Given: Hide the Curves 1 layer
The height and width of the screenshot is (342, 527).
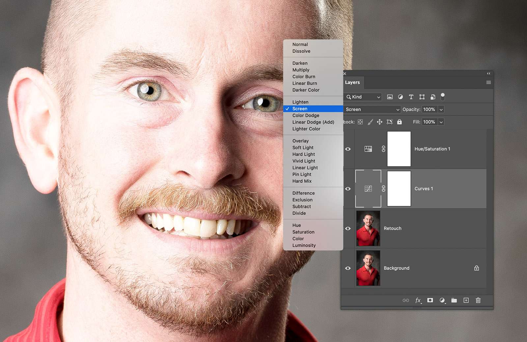Looking at the screenshot, I should (348, 189).
